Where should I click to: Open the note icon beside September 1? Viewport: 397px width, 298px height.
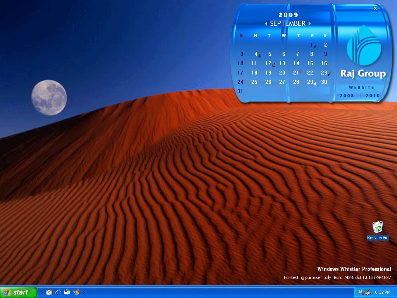point(316,46)
